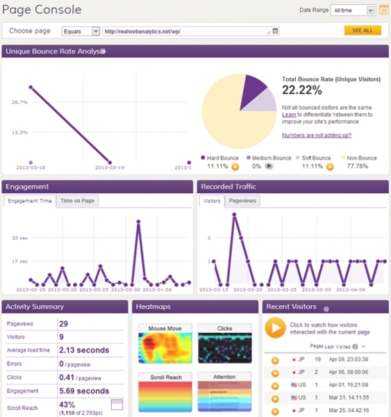The width and height of the screenshot is (391, 417).
Task: Click the Soft Bounce legend dot
Action: pos(298,158)
